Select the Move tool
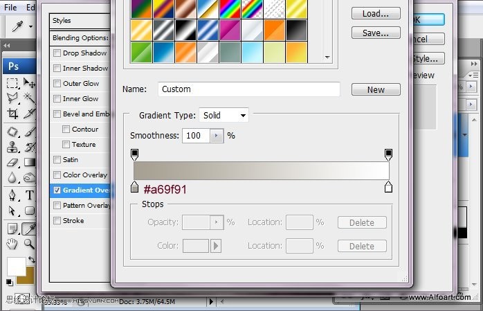Image resolution: width=483 pixels, height=311 pixels. pos(29,83)
